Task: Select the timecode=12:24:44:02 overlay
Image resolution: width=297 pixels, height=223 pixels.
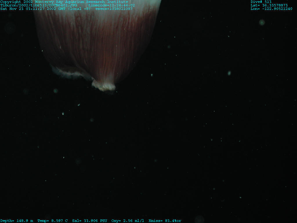Action: click(x=112, y=5)
